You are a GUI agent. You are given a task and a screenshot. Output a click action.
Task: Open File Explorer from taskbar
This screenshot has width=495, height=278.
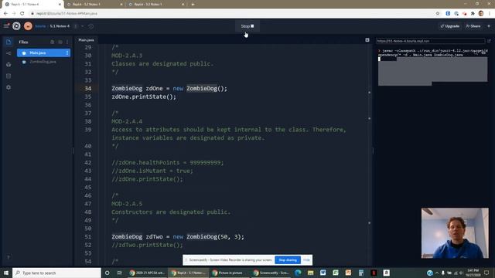[311, 273]
